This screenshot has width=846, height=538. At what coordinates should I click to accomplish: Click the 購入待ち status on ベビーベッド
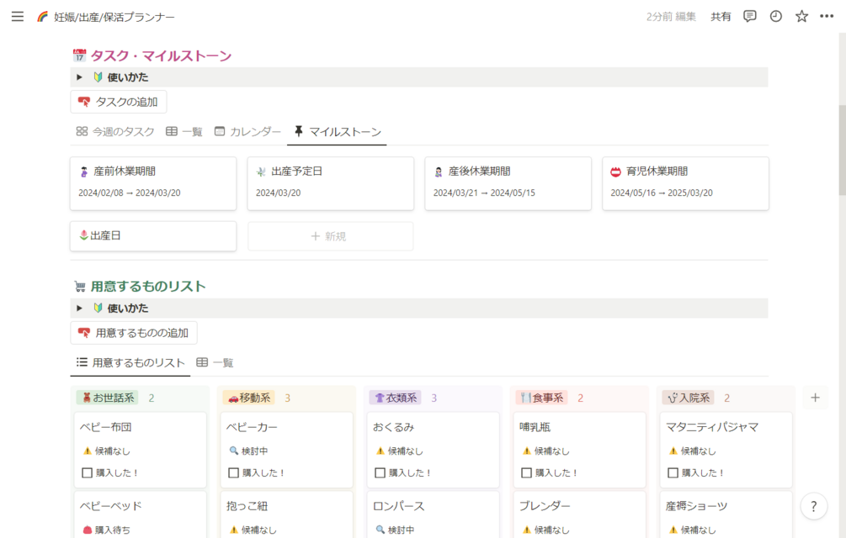pyautogui.click(x=106, y=530)
